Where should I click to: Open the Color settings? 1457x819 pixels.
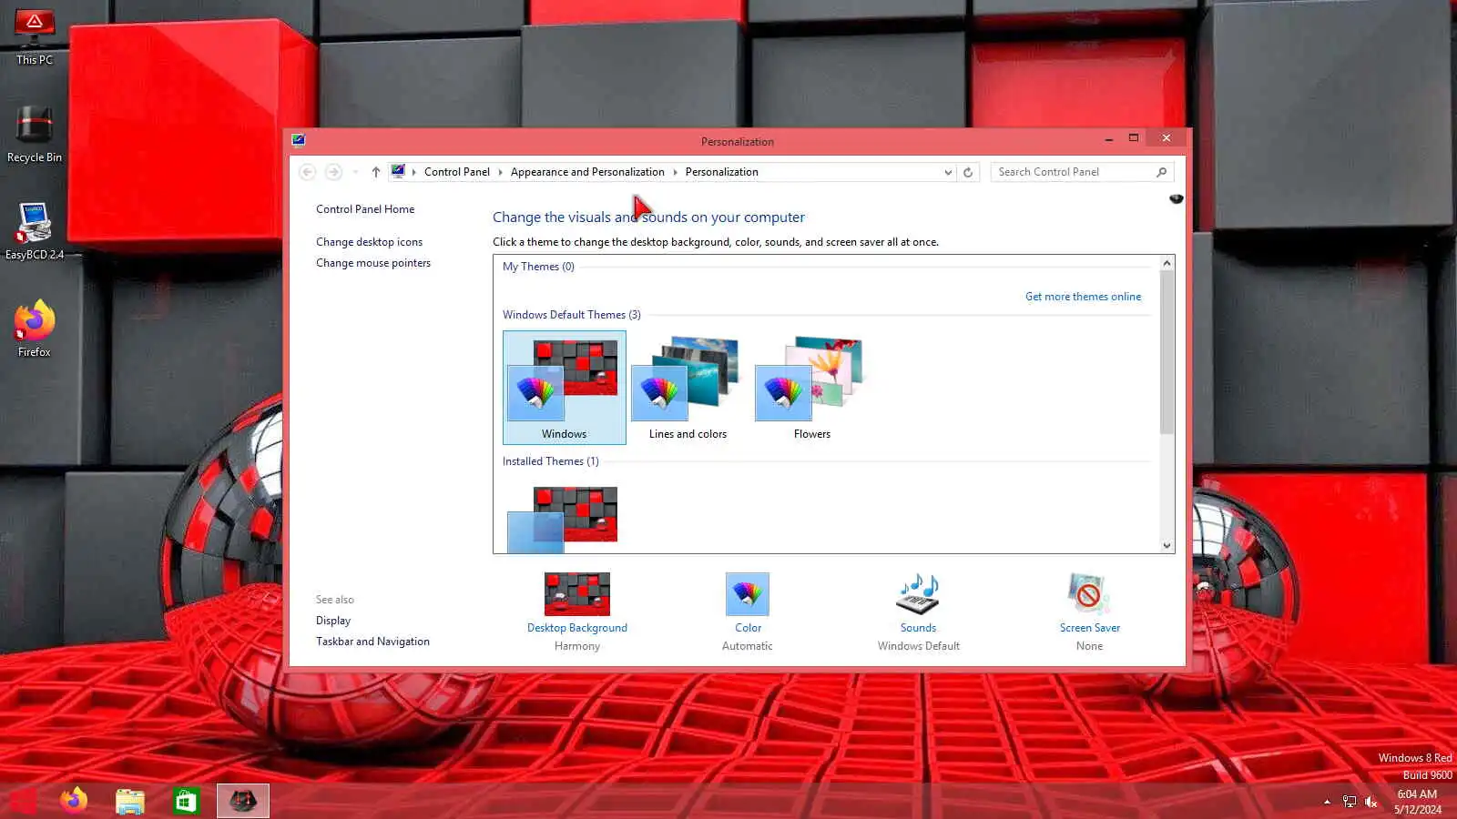748,612
